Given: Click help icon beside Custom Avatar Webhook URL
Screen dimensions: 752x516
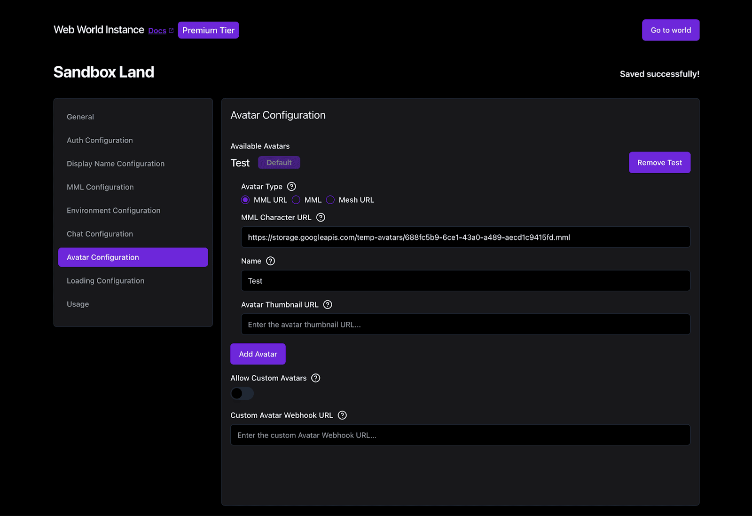Looking at the screenshot, I should (342, 415).
